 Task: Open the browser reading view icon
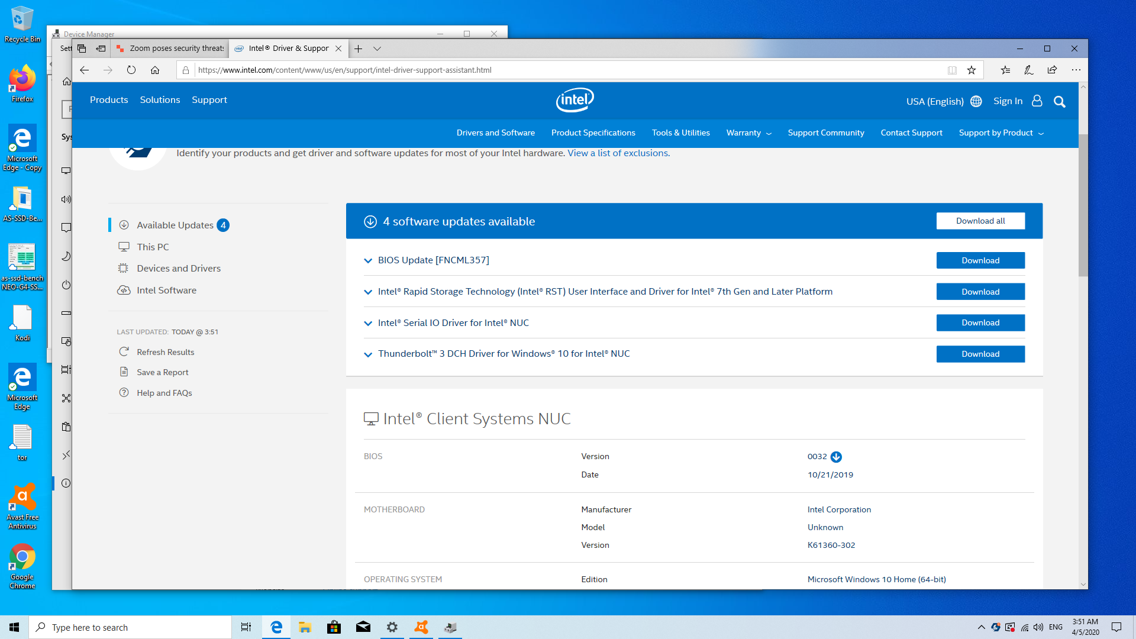tap(952, 70)
